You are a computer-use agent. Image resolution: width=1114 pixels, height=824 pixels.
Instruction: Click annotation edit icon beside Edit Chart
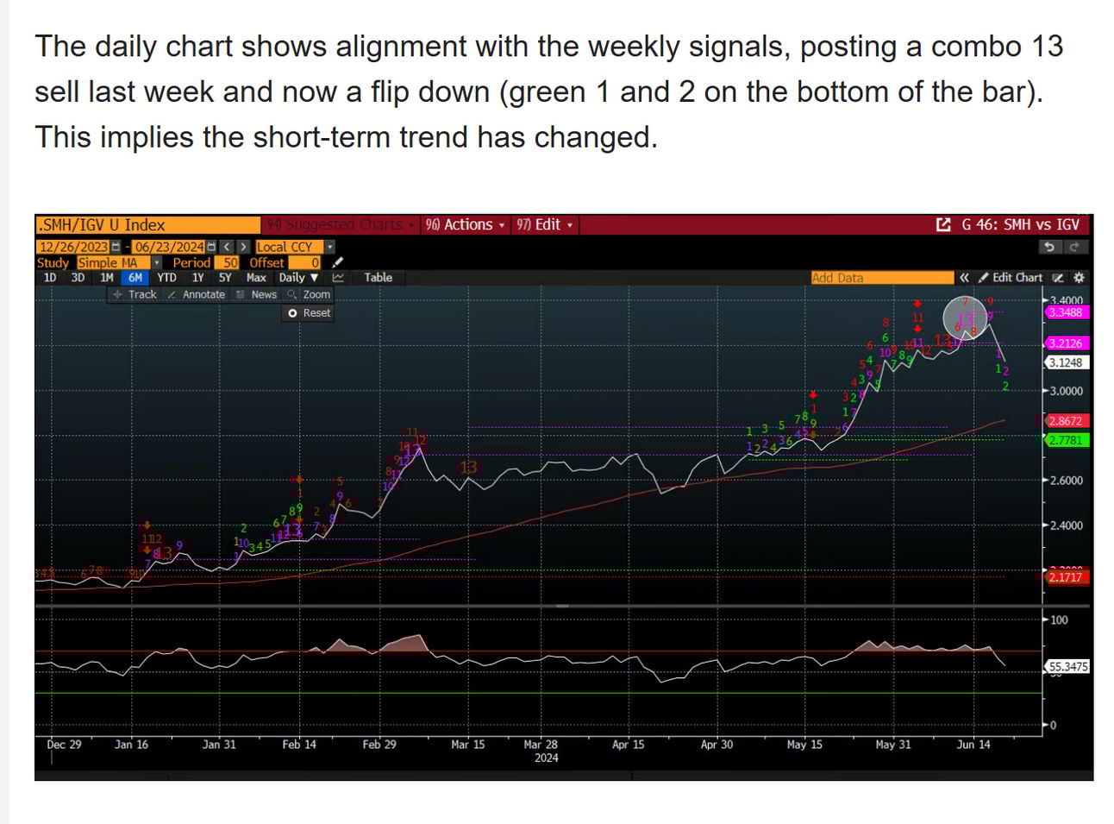tap(1058, 278)
